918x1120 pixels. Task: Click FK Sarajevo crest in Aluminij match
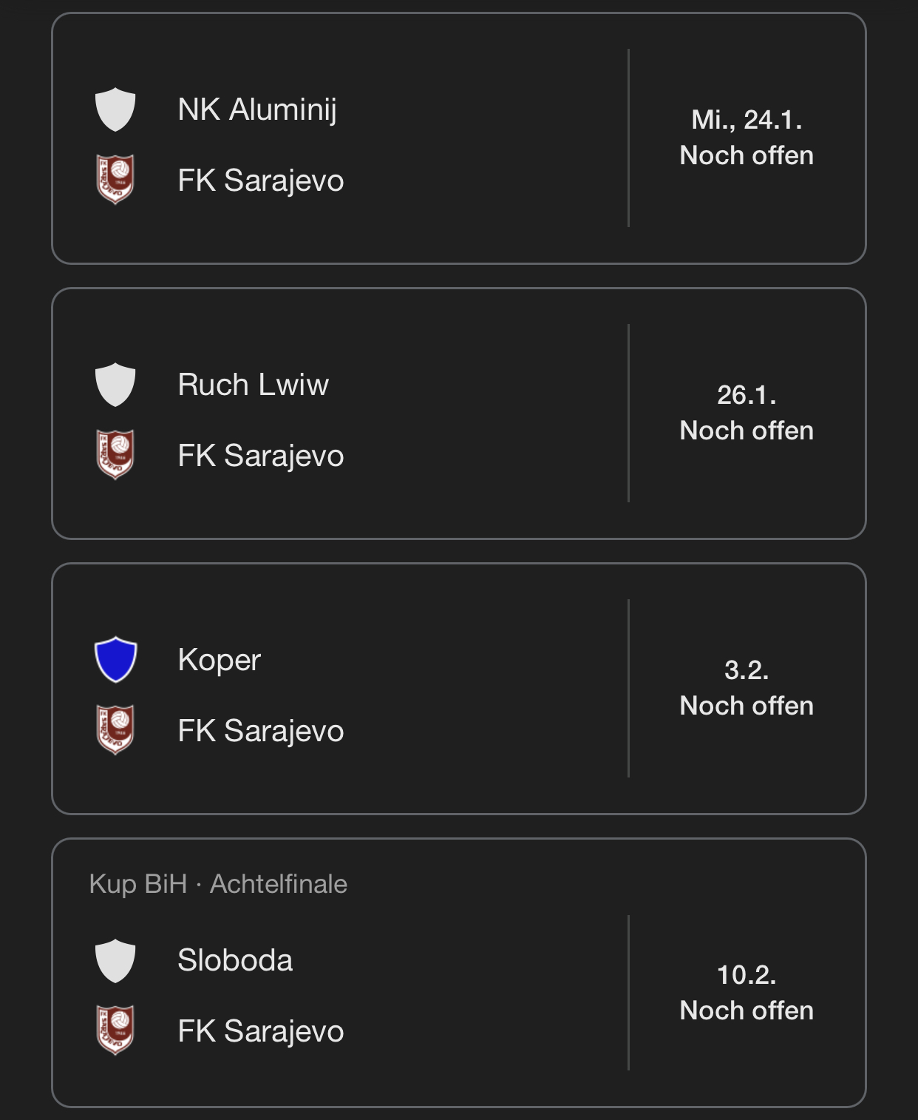(115, 180)
